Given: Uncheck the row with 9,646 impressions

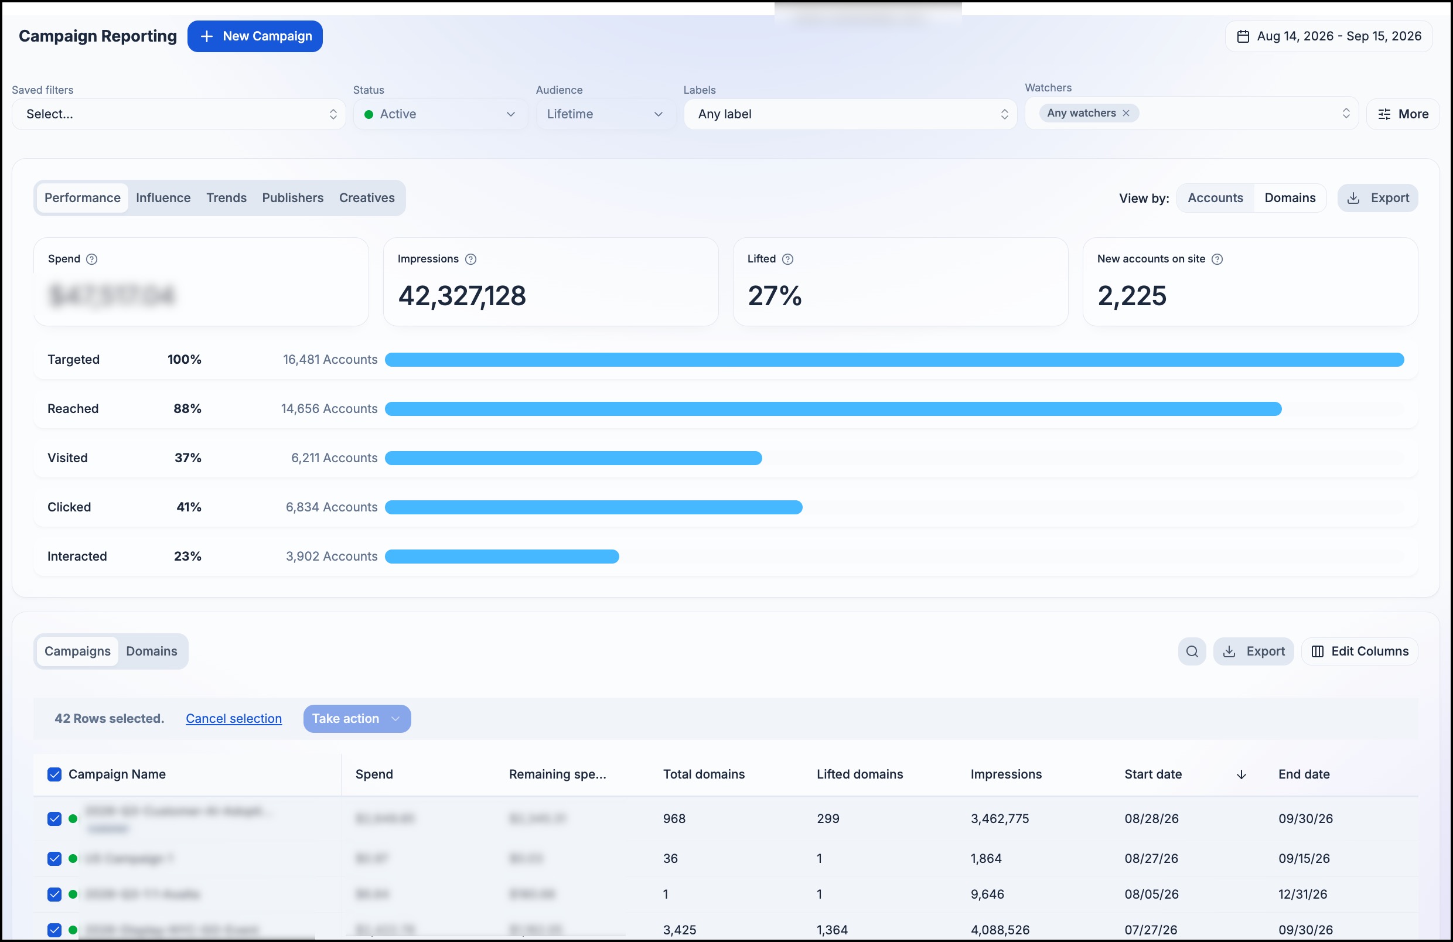Looking at the screenshot, I should click(x=54, y=895).
